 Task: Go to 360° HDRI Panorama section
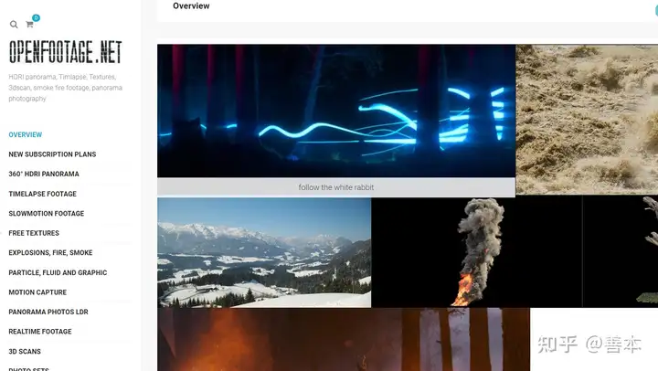pos(44,174)
